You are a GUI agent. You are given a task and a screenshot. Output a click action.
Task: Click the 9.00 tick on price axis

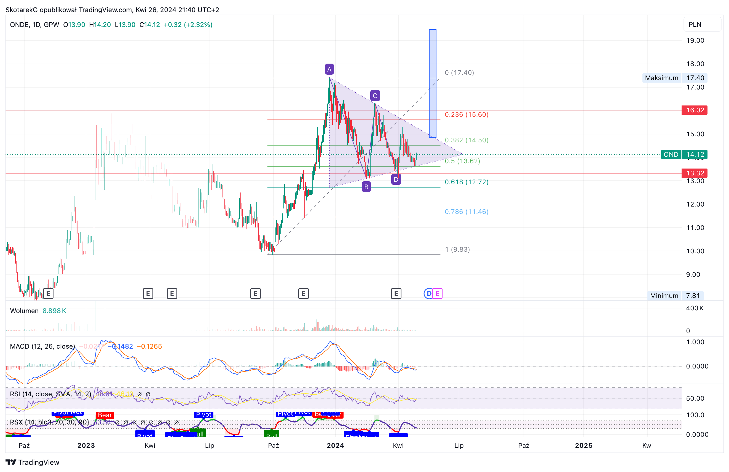pos(693,274)
